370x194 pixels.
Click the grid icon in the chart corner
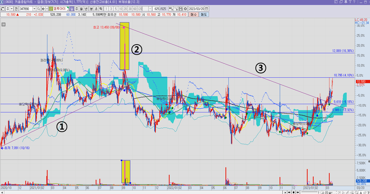(x=4, y=24)
